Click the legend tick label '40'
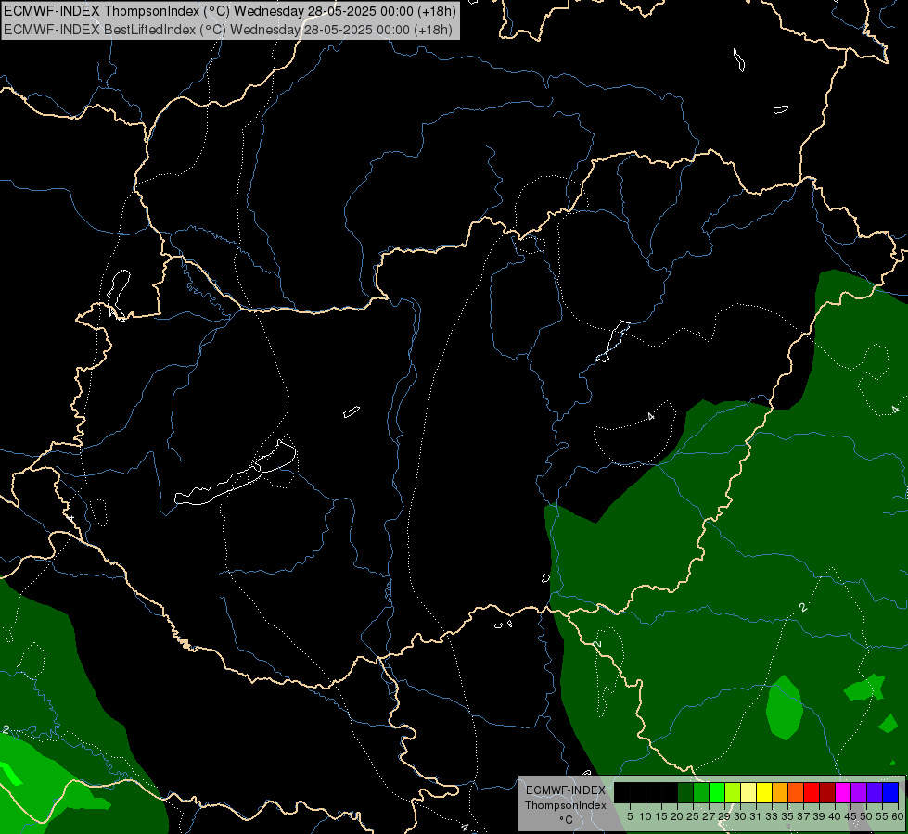This screenshot has width=908, height=834. [835, 816]
